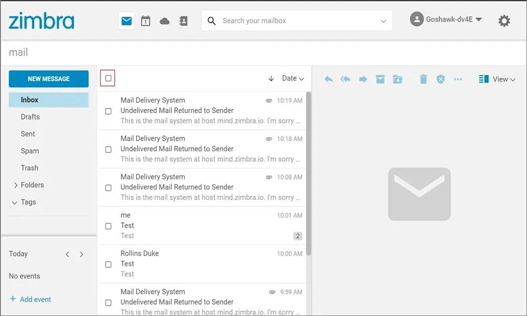Viewport: 527px width, 316px height.
Task: Select the 10:18 AM Mail Delivery System message checkbox
Action: coord(108,150)
